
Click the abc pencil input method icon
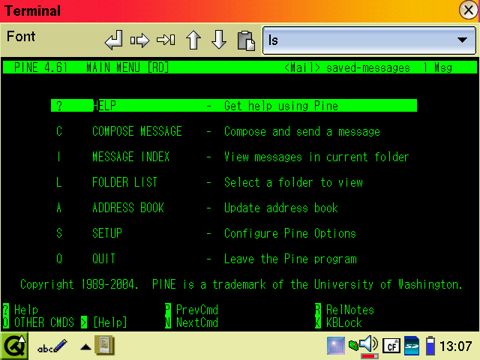coord(52,346)
